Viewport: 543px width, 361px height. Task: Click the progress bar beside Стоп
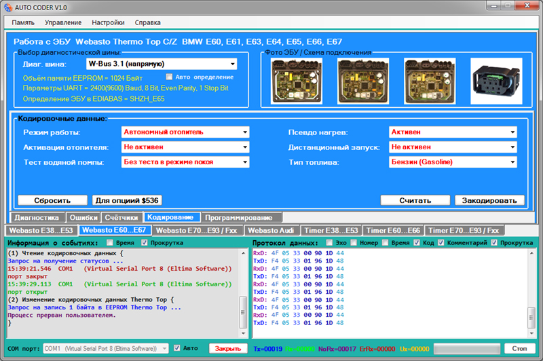click(467, 349)
